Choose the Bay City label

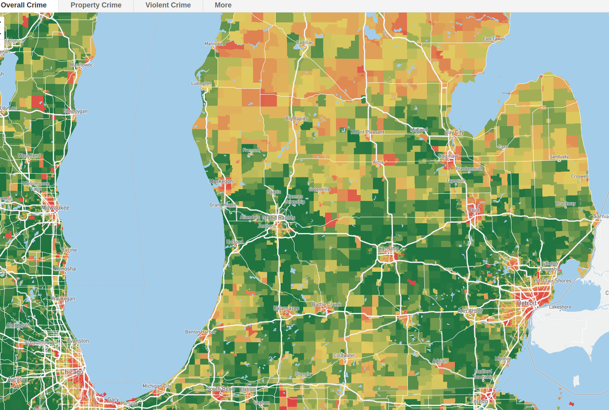454,132
